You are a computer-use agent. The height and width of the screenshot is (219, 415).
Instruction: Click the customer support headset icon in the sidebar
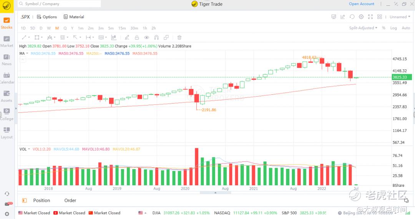click(x=7, y=194)
